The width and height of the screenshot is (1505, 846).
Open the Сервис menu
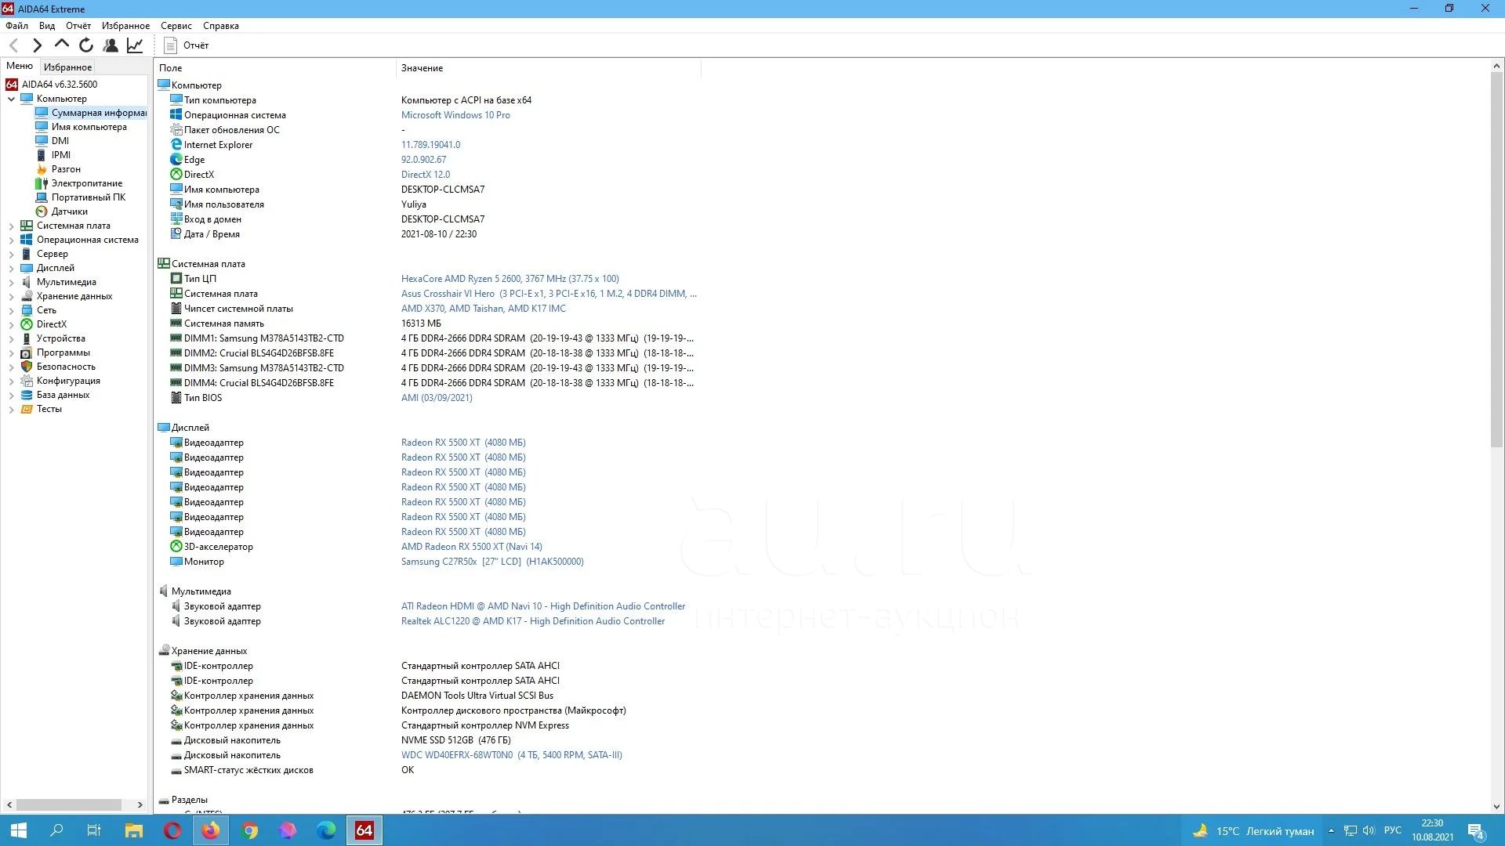pos(176,26)
